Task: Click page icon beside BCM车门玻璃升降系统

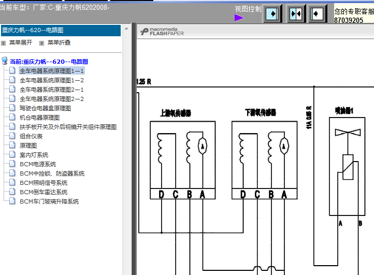Action: tap(12, 201)
